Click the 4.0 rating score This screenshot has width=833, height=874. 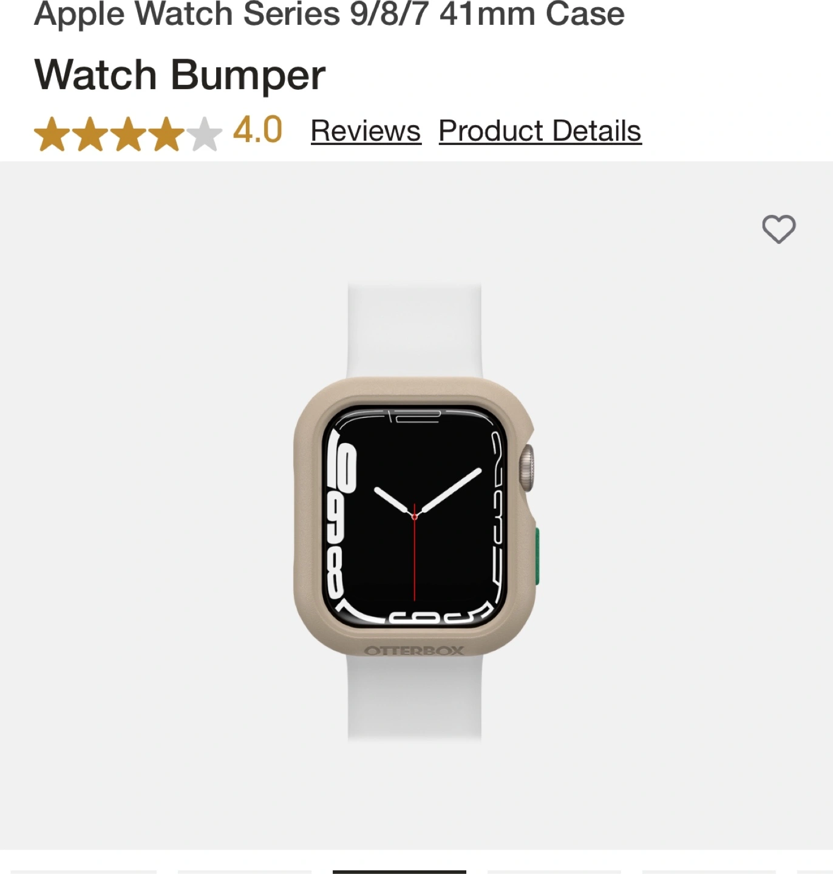[x=257, y=130]
